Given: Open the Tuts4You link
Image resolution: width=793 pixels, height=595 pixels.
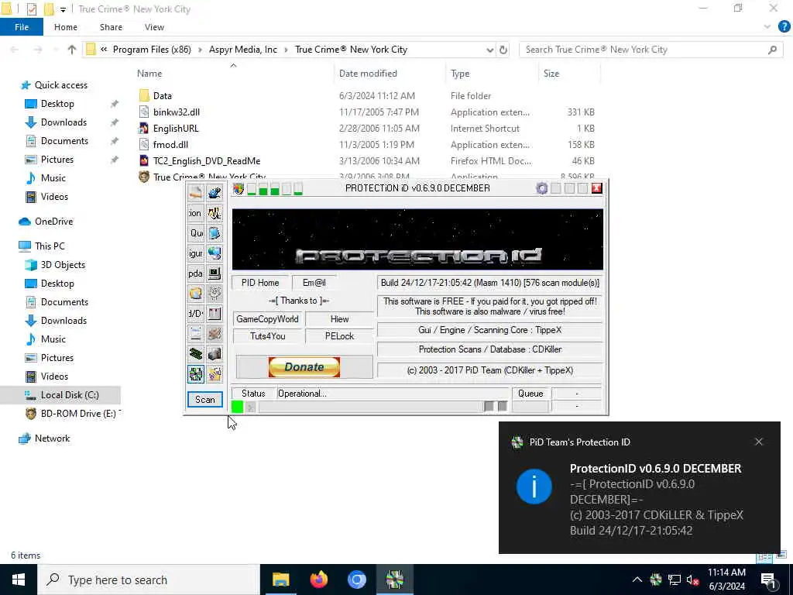Looking at the screenshot, I should coord(267,336).
